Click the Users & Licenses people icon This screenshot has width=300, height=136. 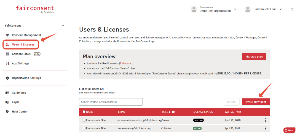coord(7,45)
